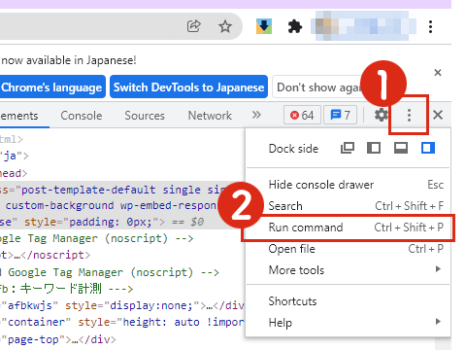Open the 7 issues counter
466x350 pixels.
click(341, 115)
